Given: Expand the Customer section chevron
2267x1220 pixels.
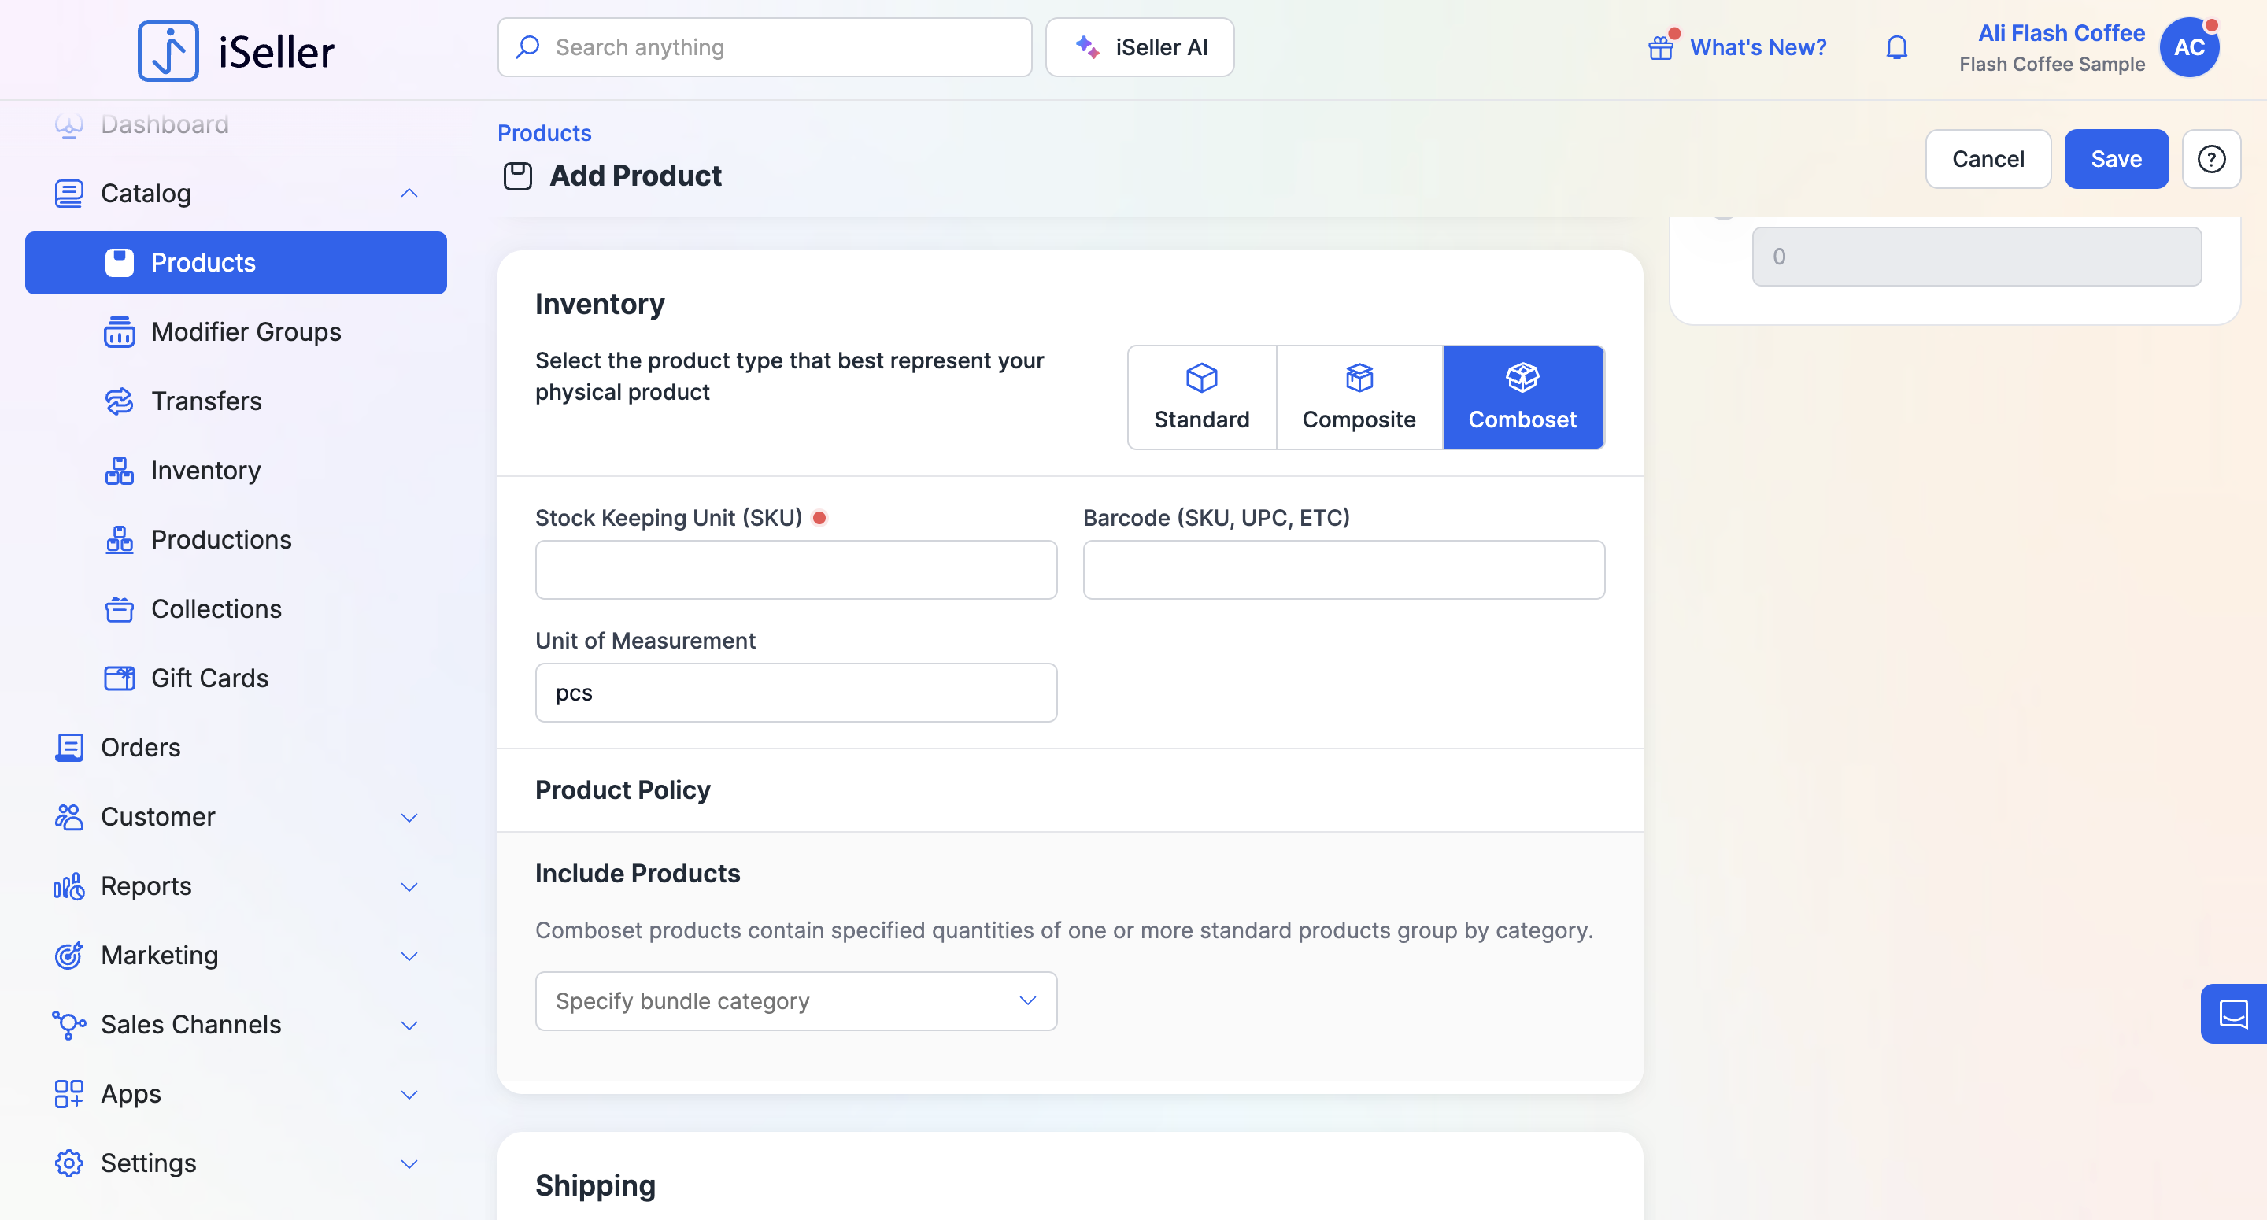Looking at the screenshot, I should pos(409,818).
